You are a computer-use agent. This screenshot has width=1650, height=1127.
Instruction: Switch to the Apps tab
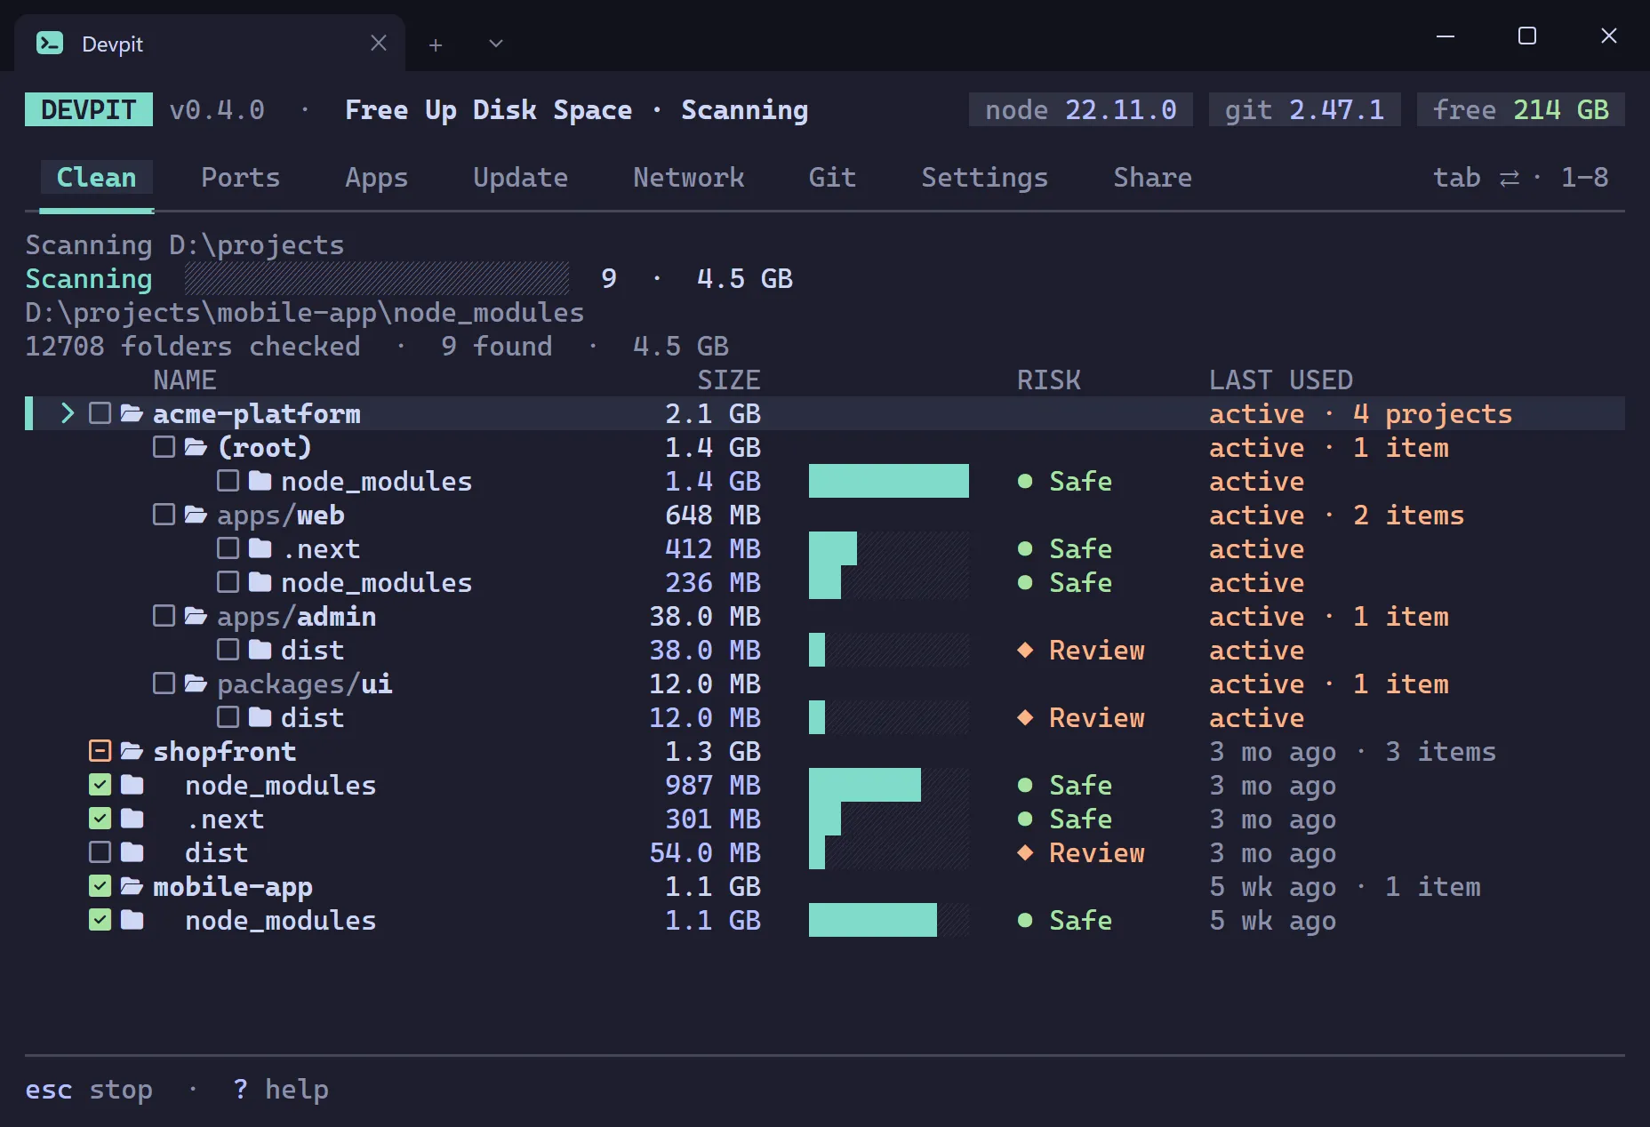pyautogui.click(x=376, y=177)
